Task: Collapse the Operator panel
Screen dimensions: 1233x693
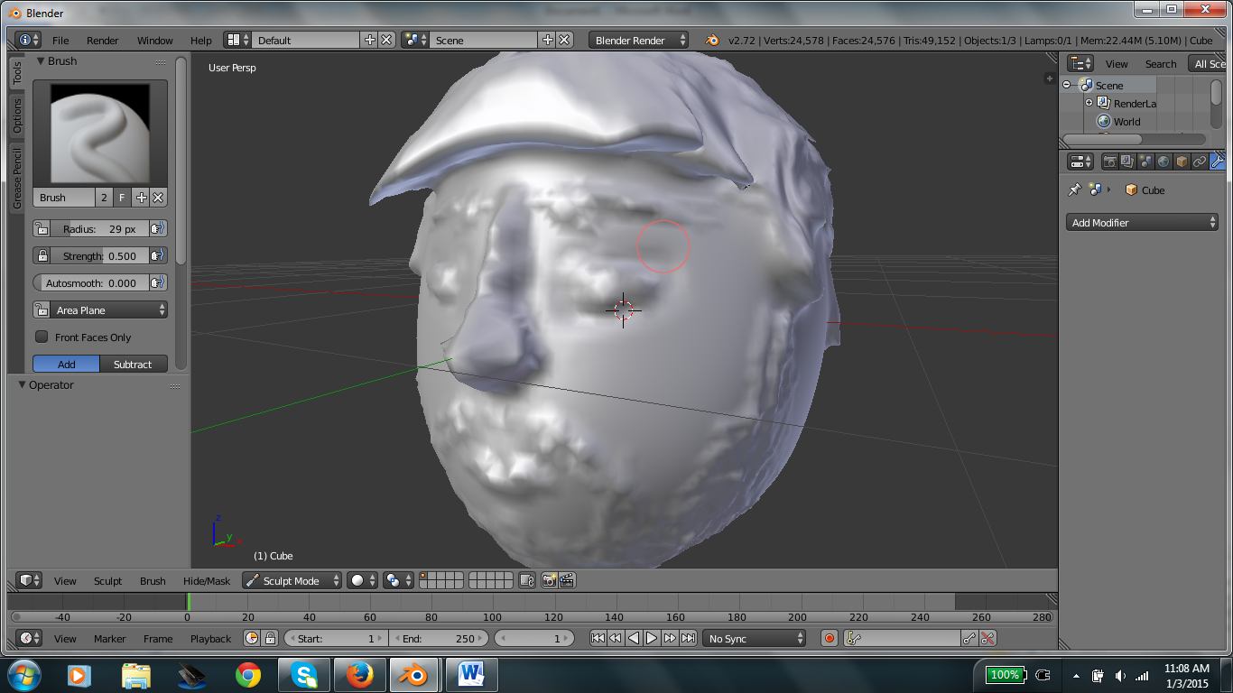Action: (23, 385)
